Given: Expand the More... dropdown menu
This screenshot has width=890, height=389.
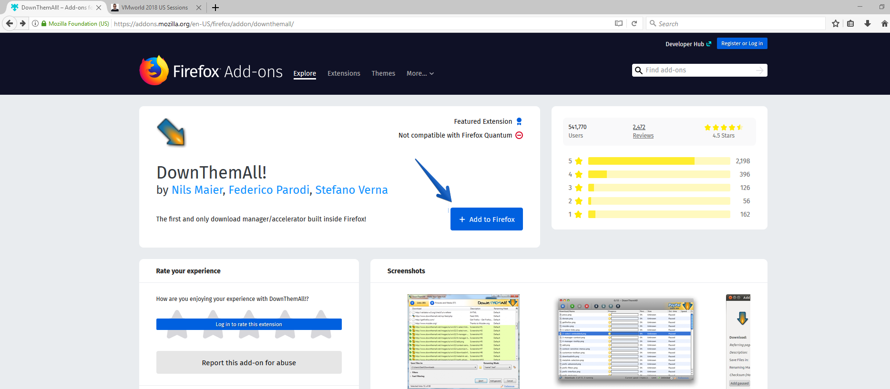Looking at the screenshot, I should 420,73.
